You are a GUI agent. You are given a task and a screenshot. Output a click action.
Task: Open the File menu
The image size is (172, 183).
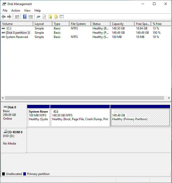(5, 11)
